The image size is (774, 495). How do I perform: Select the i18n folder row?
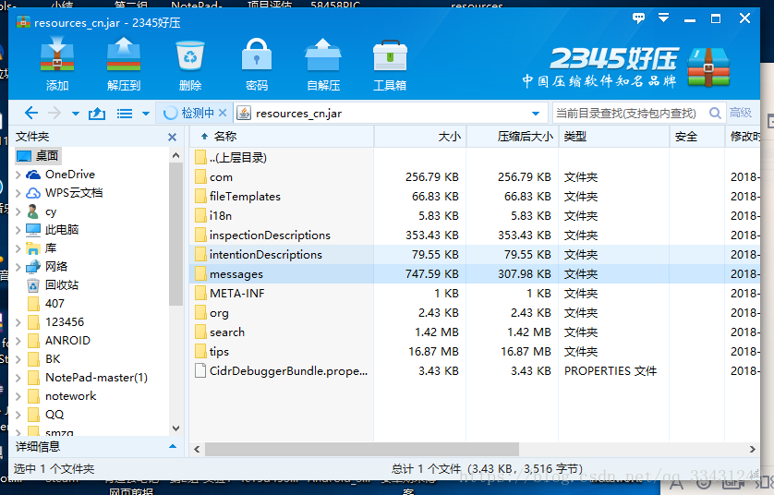(475, 216)
